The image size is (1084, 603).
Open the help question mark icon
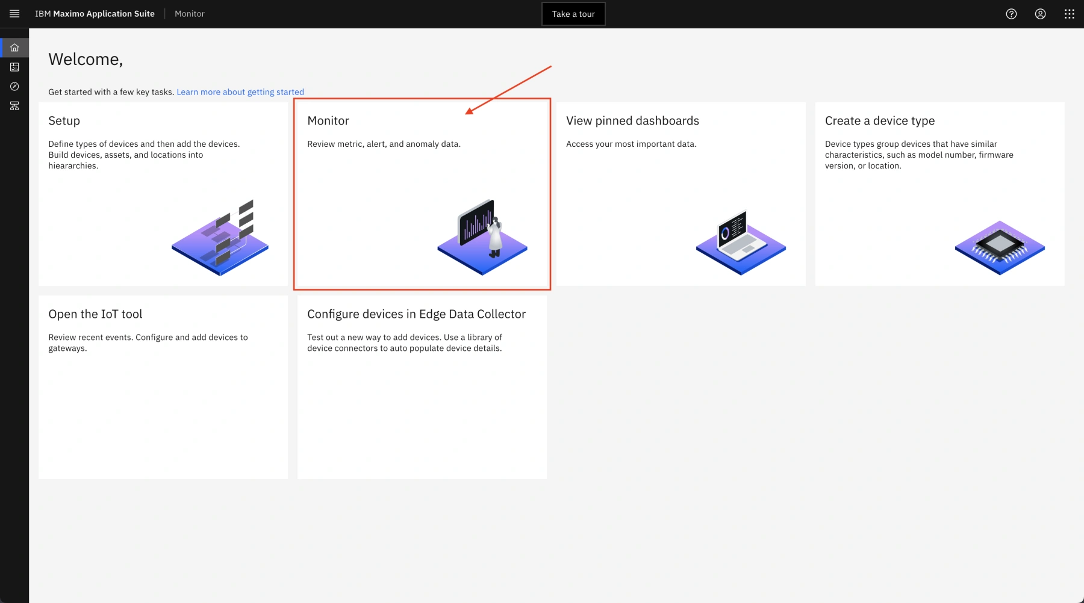coord(1011,14)
